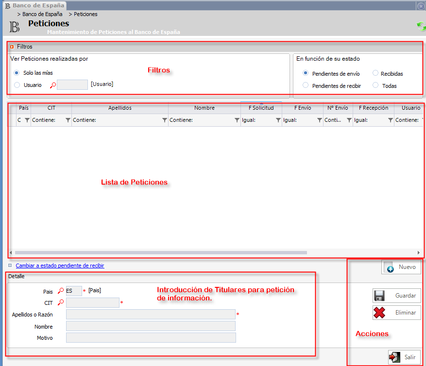Select the Banco de España window tab
This screenshot has height=366, width=426.
click(x=35, y=5)
